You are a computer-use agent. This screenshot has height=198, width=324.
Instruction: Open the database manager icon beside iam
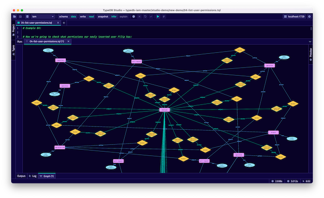coord(27,17)
